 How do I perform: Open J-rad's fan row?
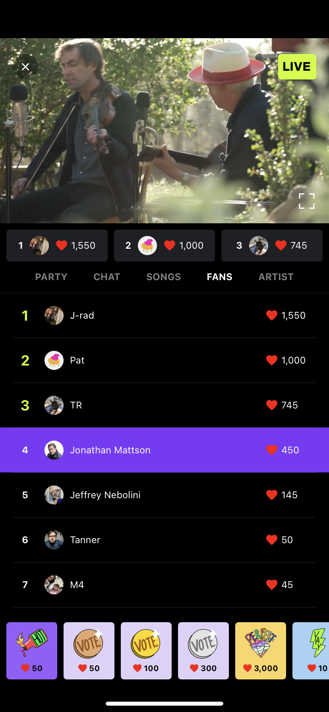[x=164, y=315]
